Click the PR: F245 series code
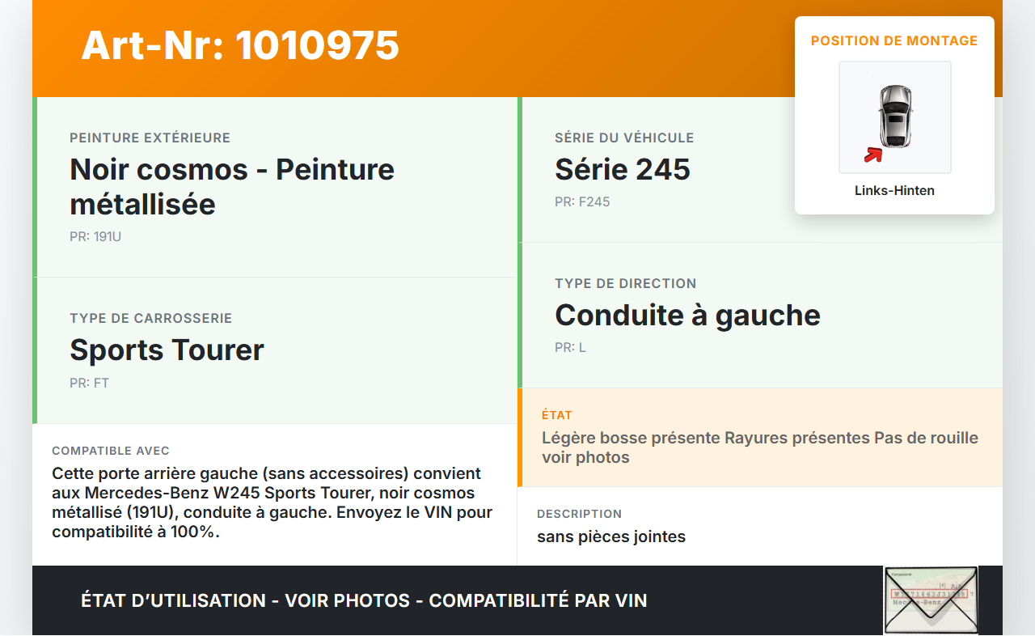 point(581,201)
